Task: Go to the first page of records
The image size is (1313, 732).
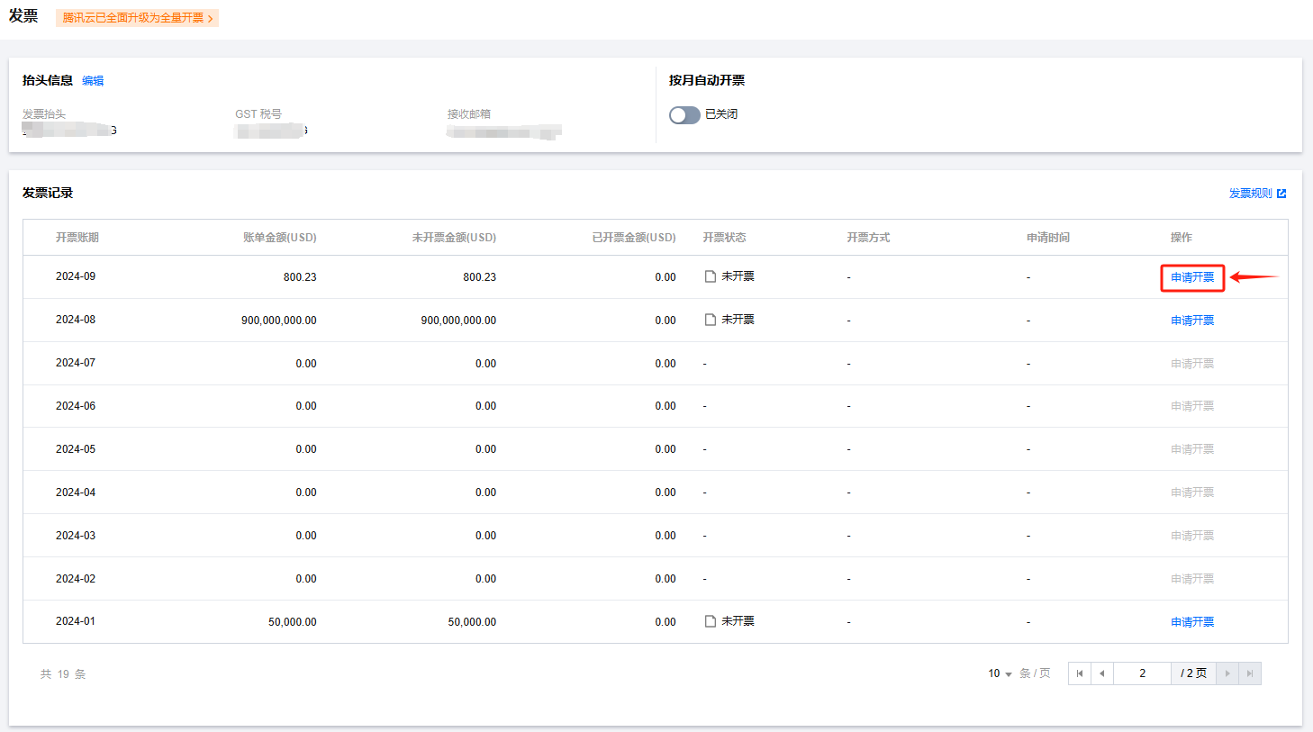Action: click(1080, 673)
